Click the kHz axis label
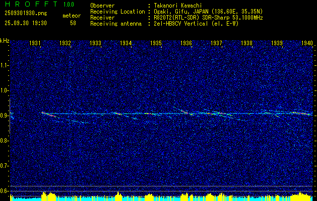The width and height of the screenshot is (317, 201). coord(5,41)
